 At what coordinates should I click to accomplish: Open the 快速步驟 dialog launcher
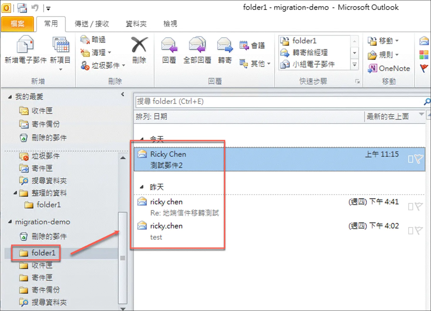[358, 81]
